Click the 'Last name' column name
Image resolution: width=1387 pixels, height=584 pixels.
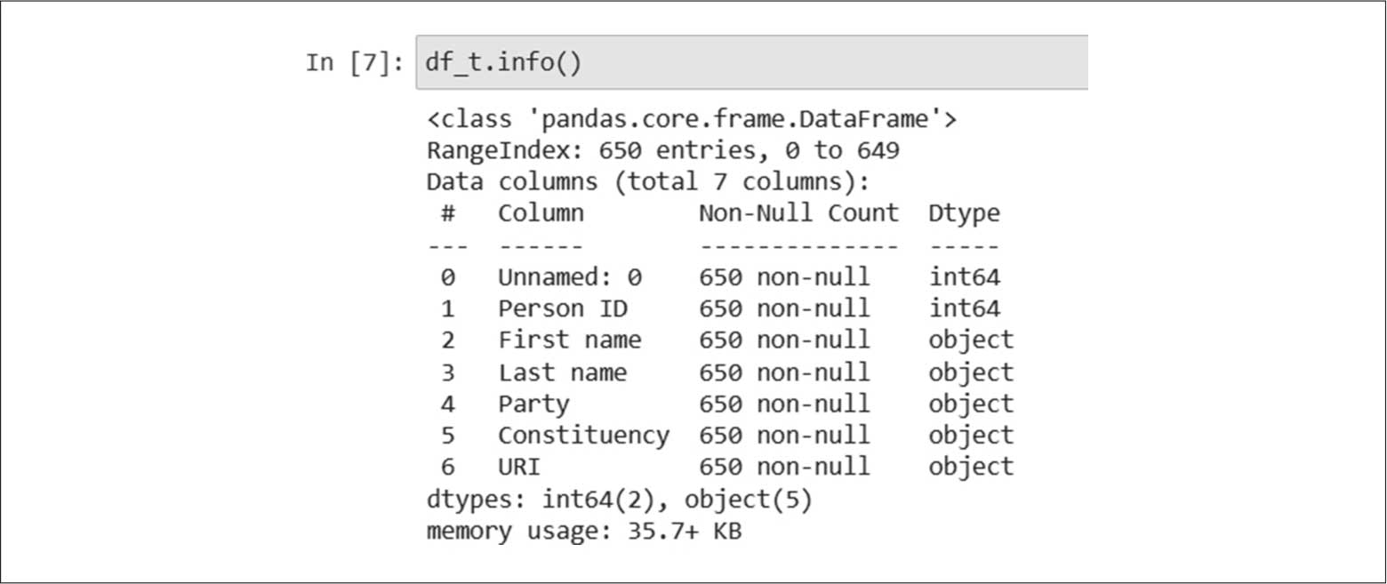pyautogui.click(x=562, y=372)
